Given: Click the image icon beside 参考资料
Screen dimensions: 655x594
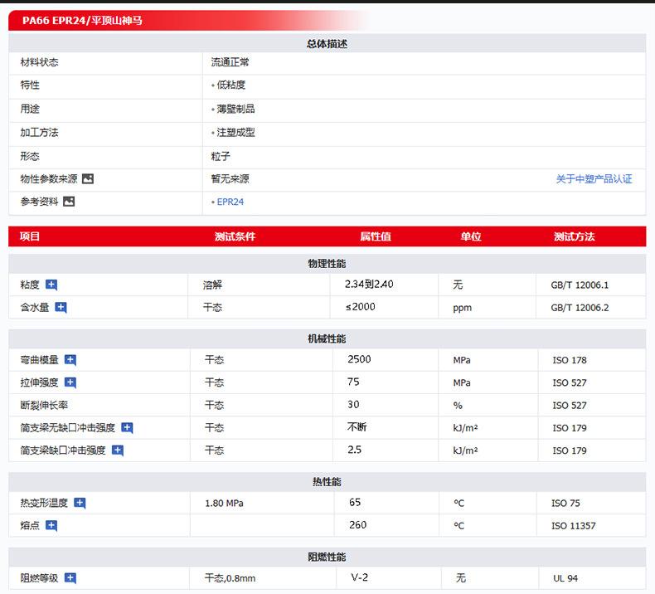Looking at the screenshot, I should click(69, 202).
